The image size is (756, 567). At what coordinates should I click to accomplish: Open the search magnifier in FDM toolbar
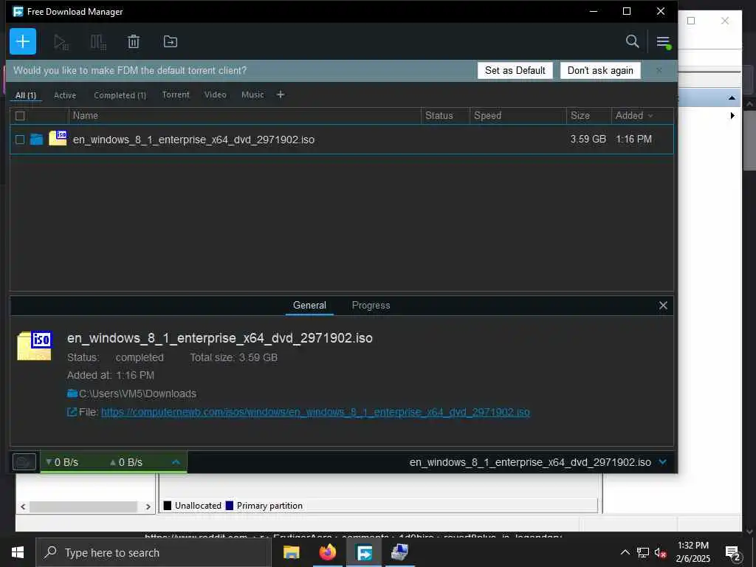click(632, 41)
